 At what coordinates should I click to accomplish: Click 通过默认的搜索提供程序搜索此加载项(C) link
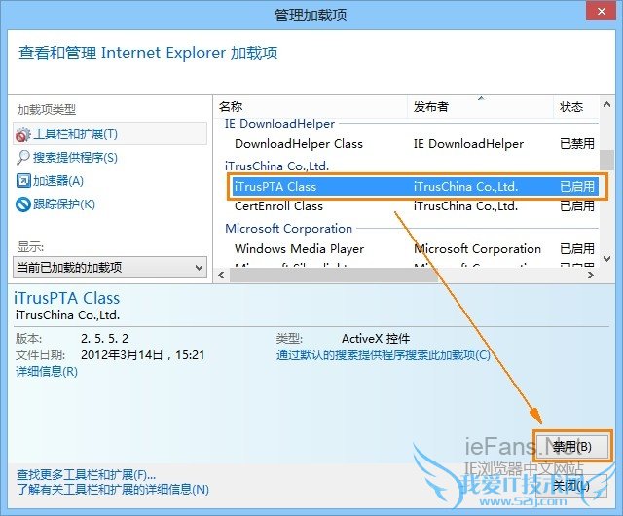[x=384, y=354]
